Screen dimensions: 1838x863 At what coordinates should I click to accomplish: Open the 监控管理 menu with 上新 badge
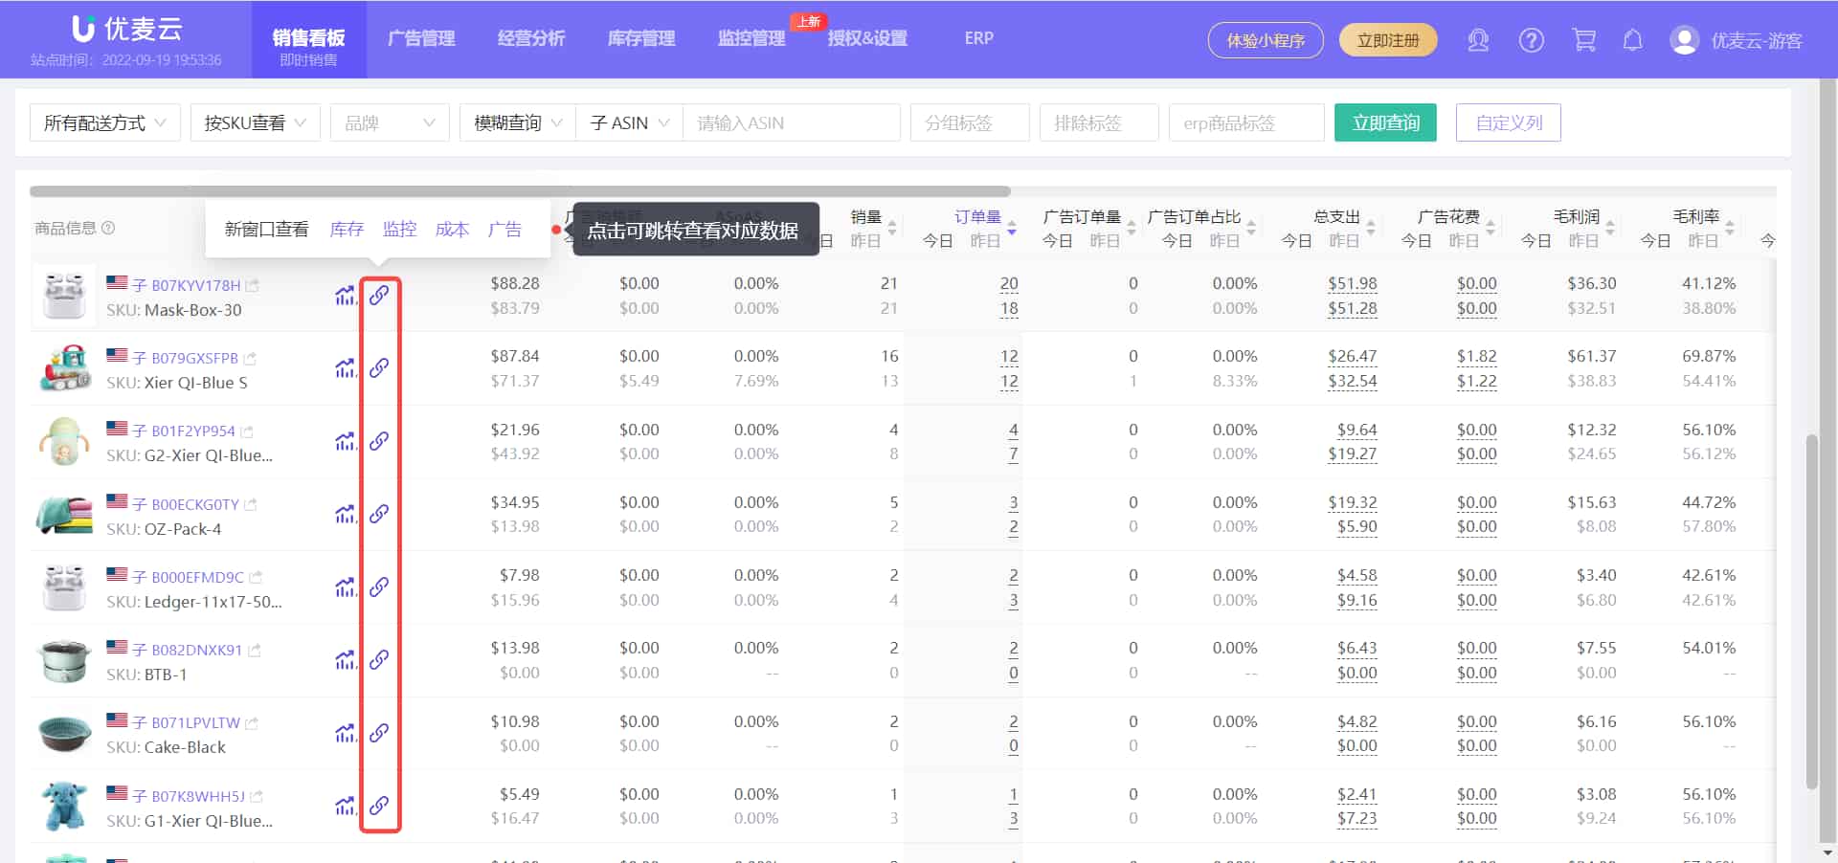[x=751, y=39]
